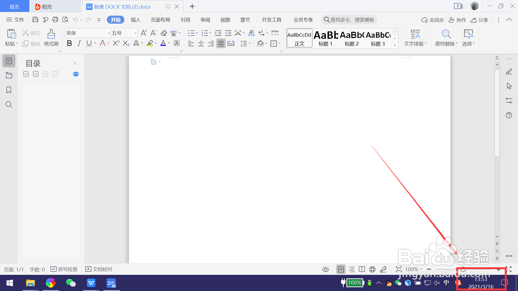This screenshot has height=291, width=518.
Task: Click the print icon in the quick access toolbar
Action: tap(55, 20)
